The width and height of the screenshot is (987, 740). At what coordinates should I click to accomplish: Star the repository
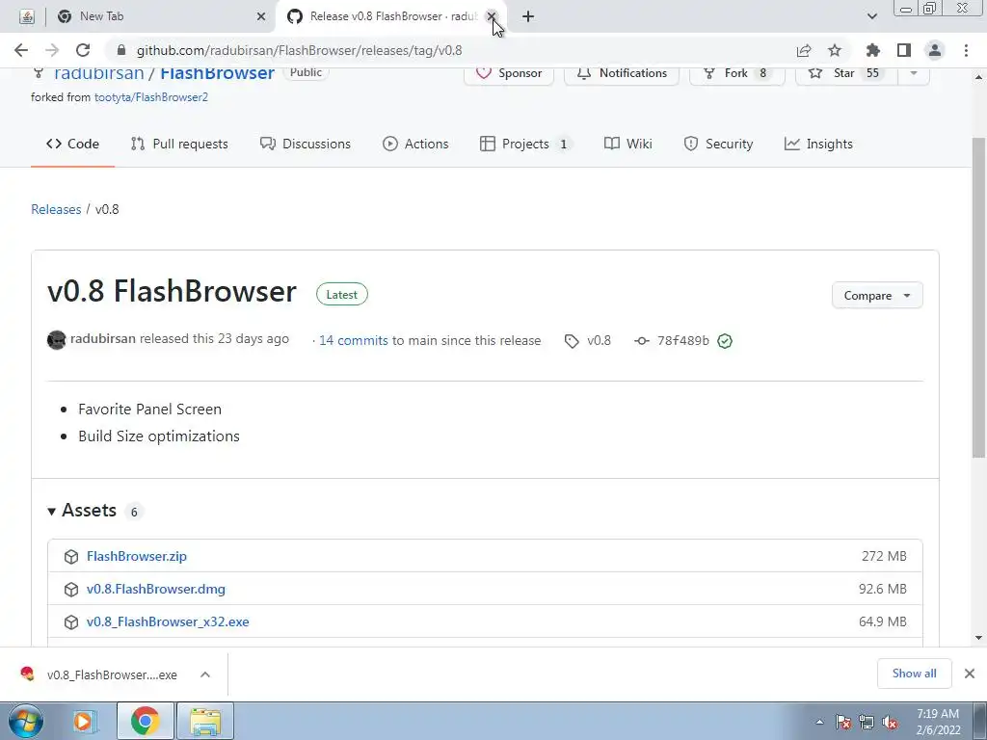846,73
